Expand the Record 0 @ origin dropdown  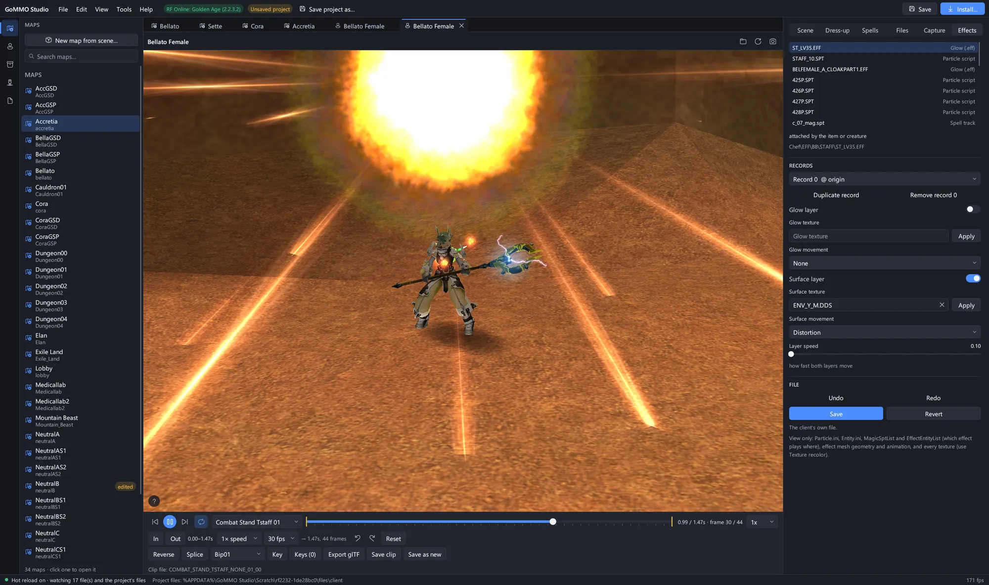point(884,179)
